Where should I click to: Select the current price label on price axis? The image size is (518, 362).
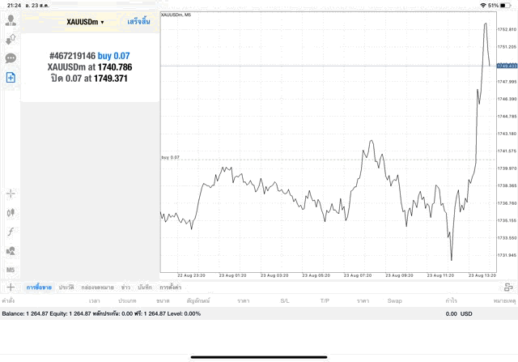click(x=507, y=66)
